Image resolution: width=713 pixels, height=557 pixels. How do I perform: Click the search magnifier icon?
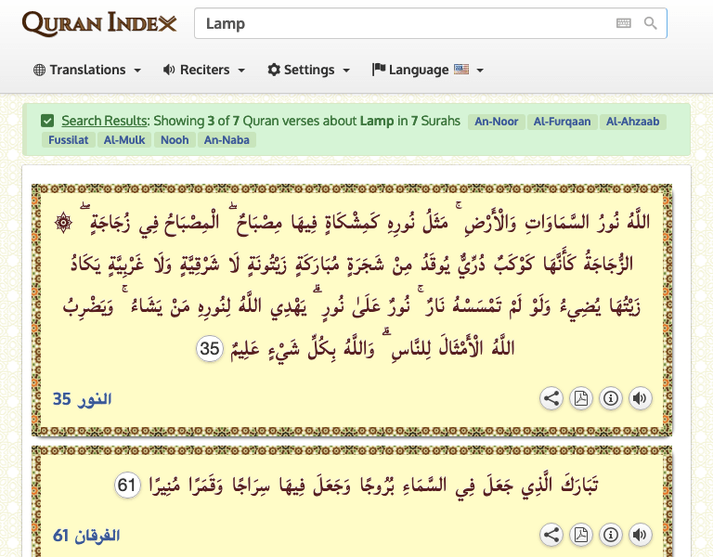[651, 23]
